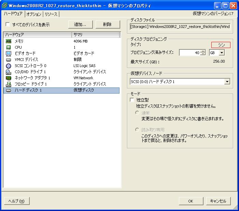The image size is (239, 211).
Task: Confirm with the OK button
Action: click(x=191, y=201)
